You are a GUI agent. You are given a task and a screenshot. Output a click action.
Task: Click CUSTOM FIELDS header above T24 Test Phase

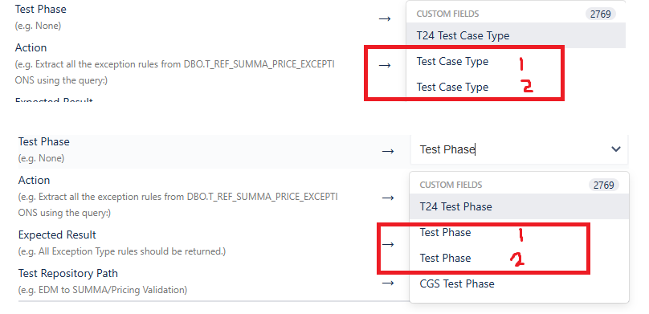(451, 185)
